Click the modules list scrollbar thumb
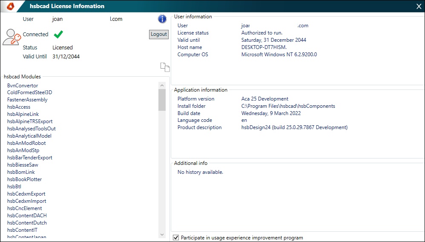 point(162,100)
